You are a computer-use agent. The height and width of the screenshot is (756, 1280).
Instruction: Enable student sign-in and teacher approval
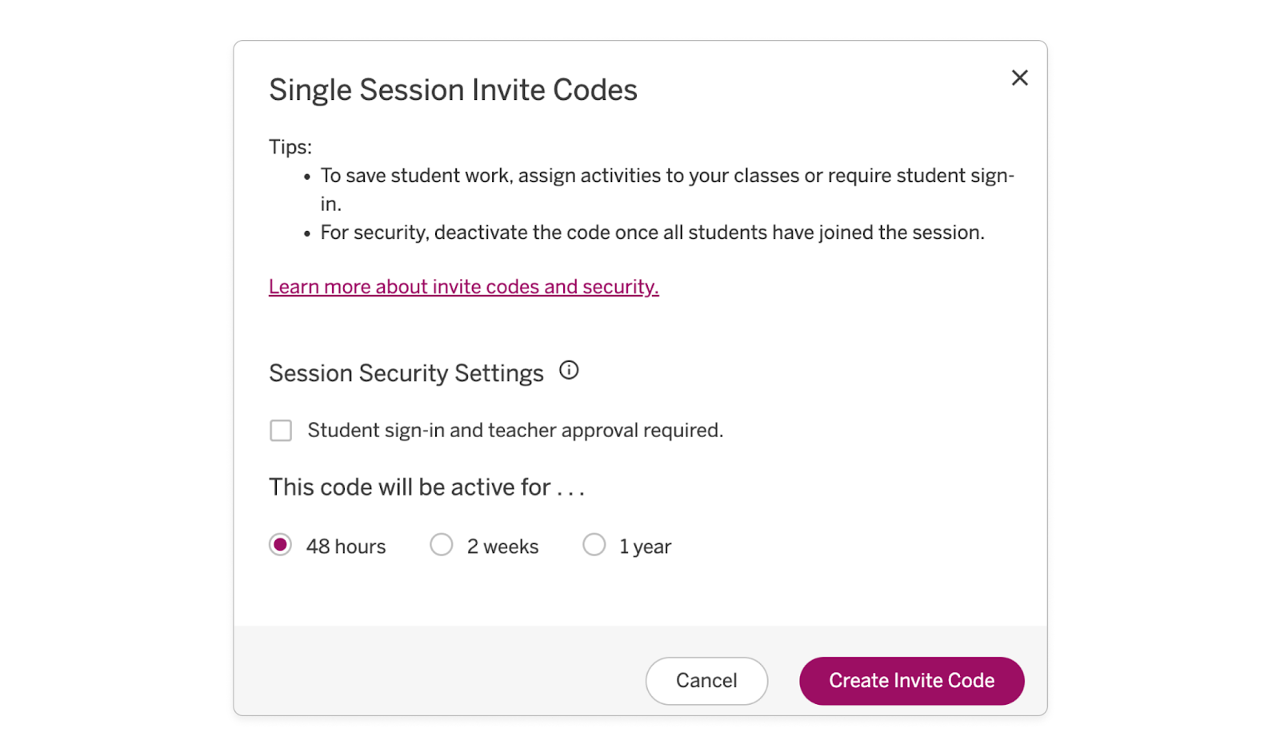[281, 430]
